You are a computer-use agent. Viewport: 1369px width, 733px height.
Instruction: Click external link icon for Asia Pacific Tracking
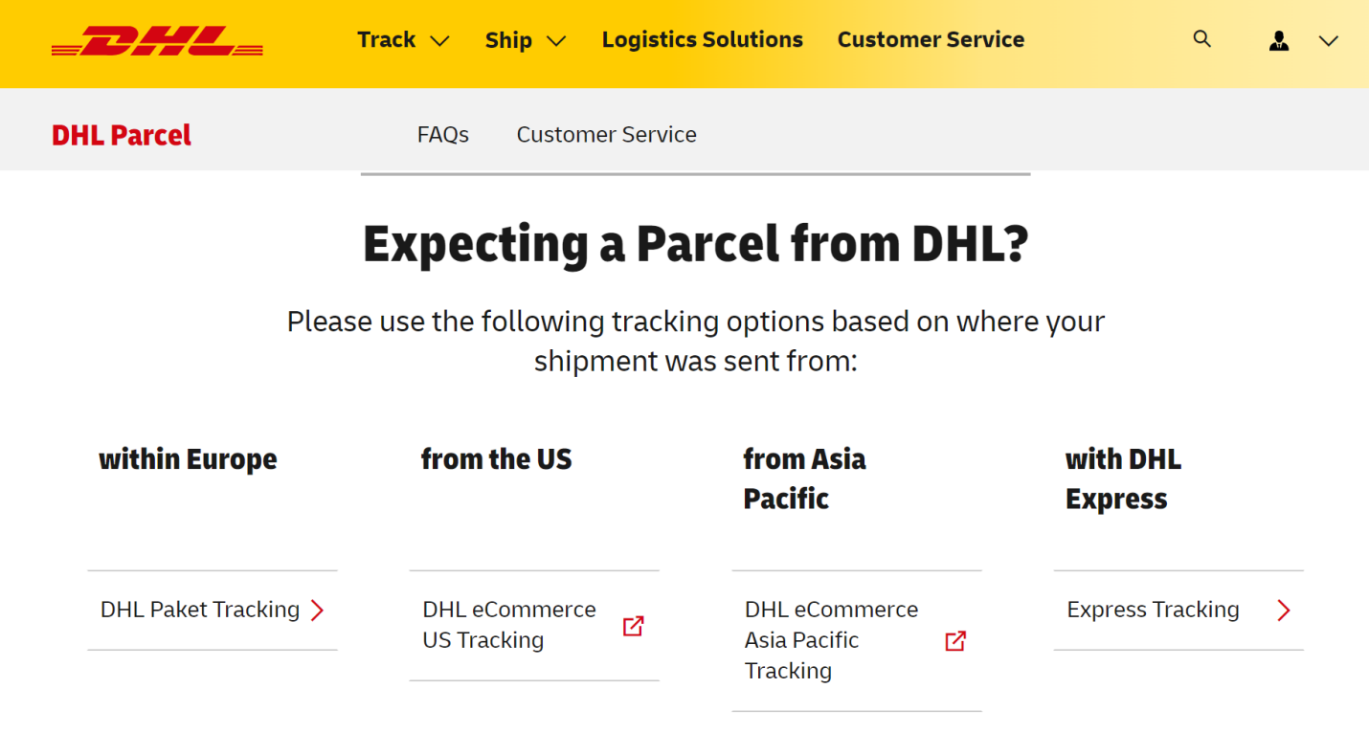click(955, 641)
